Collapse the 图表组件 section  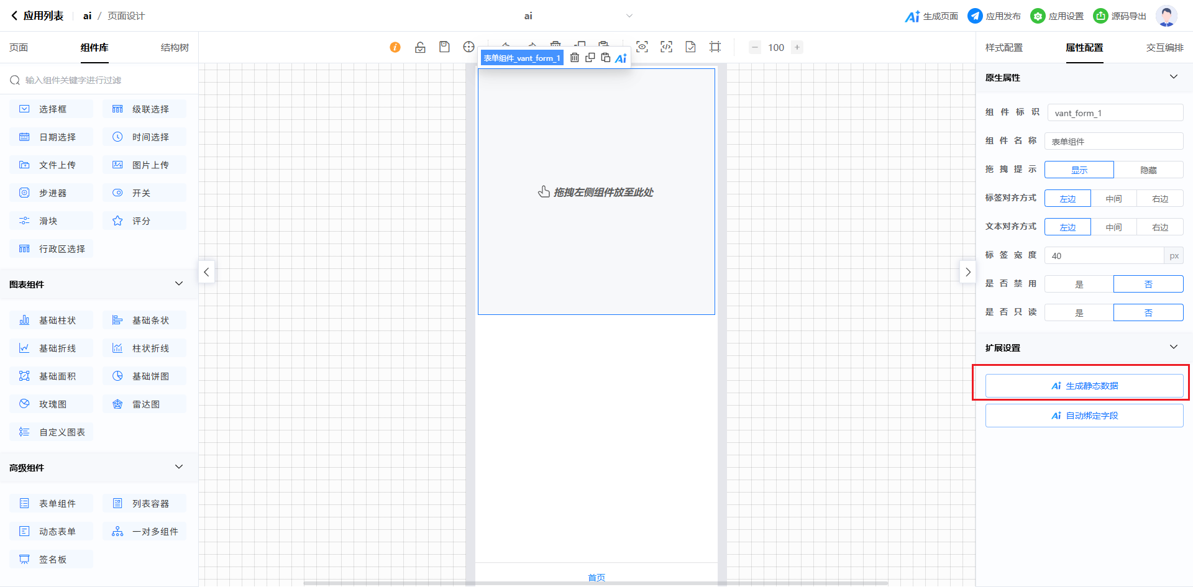[179, 284]
